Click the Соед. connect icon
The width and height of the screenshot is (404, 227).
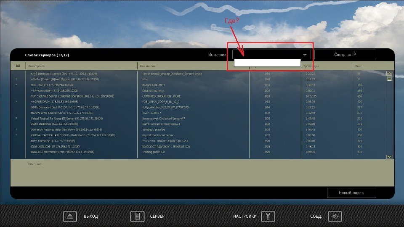(x=335, y=216)
